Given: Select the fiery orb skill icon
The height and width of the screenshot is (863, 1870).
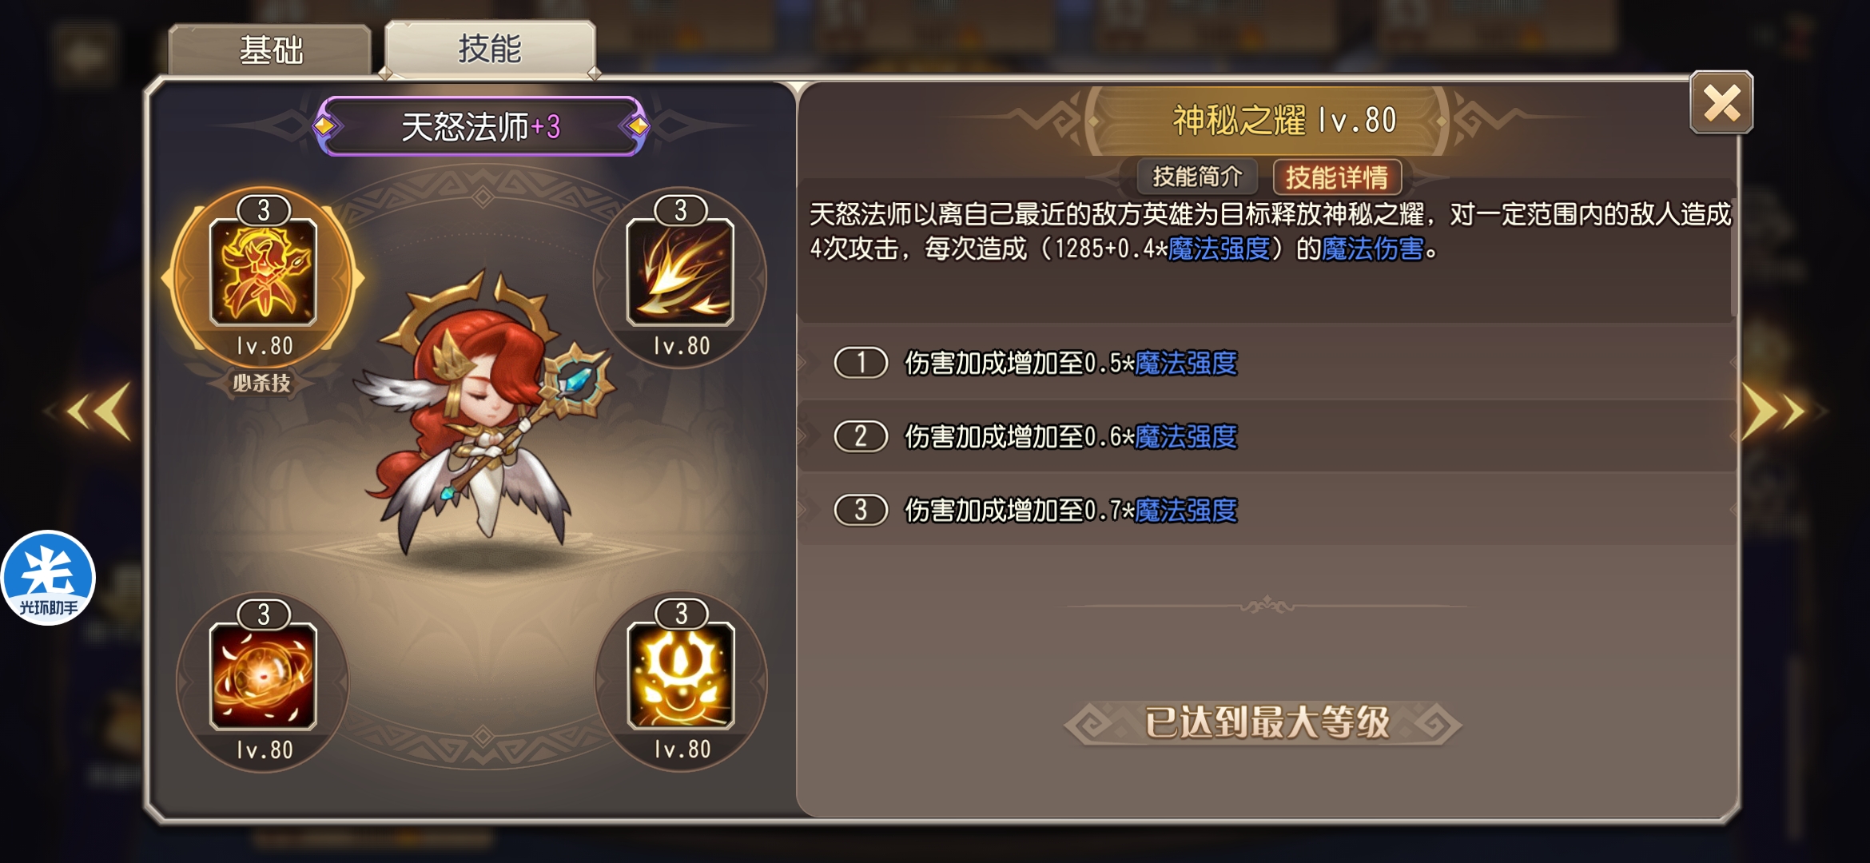Looking at the screenshot, I should pyautogui.click(x=263, y=677).
